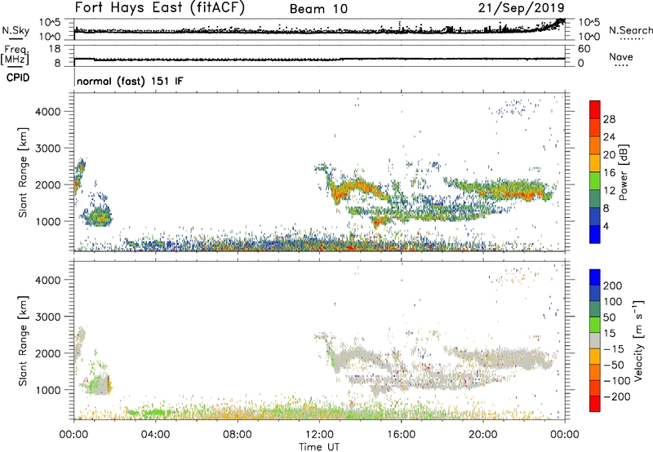
Task: Click the echo cluster near 1000 km at 01:00 in power panel
Action: 98,216
